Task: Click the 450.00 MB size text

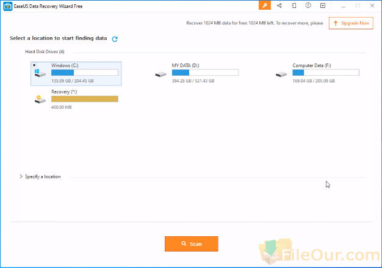Action: pos(62,107)
